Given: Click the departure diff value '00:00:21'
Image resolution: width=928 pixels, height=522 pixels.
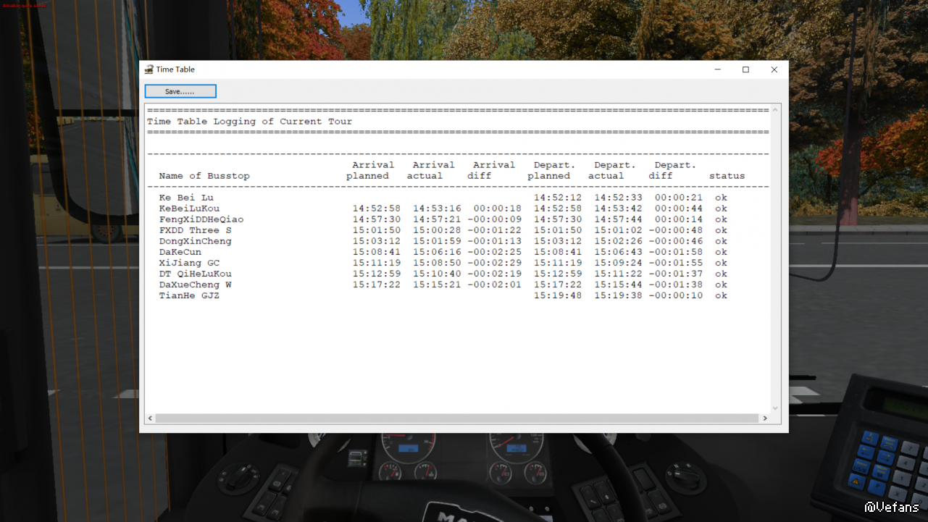Looking at the screenshot, I should 679,198.
